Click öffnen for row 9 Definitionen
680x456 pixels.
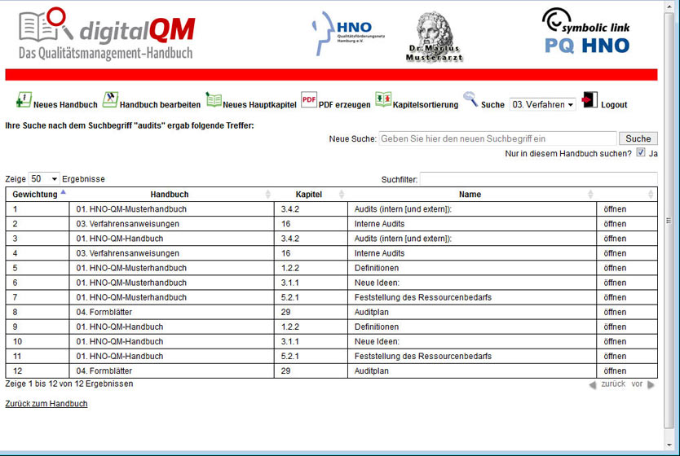[615, 327]
